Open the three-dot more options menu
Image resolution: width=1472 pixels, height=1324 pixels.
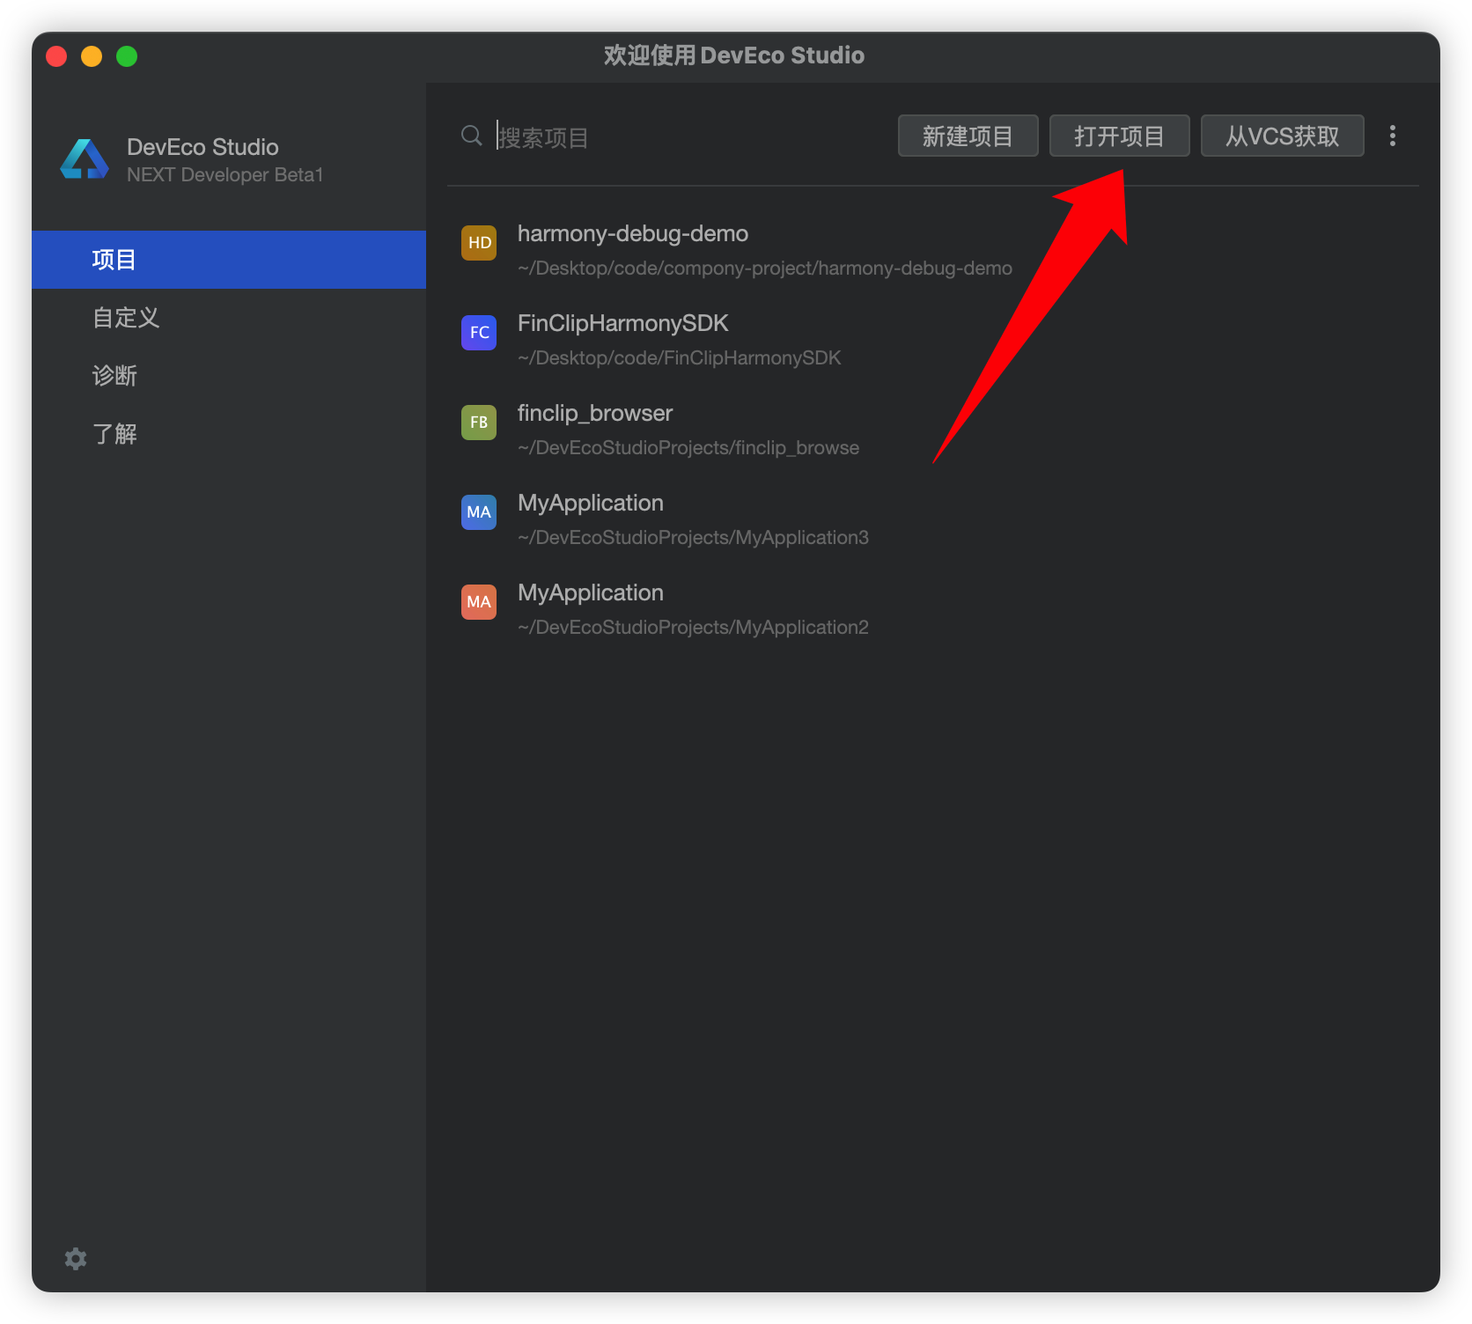pos(1392,136)
